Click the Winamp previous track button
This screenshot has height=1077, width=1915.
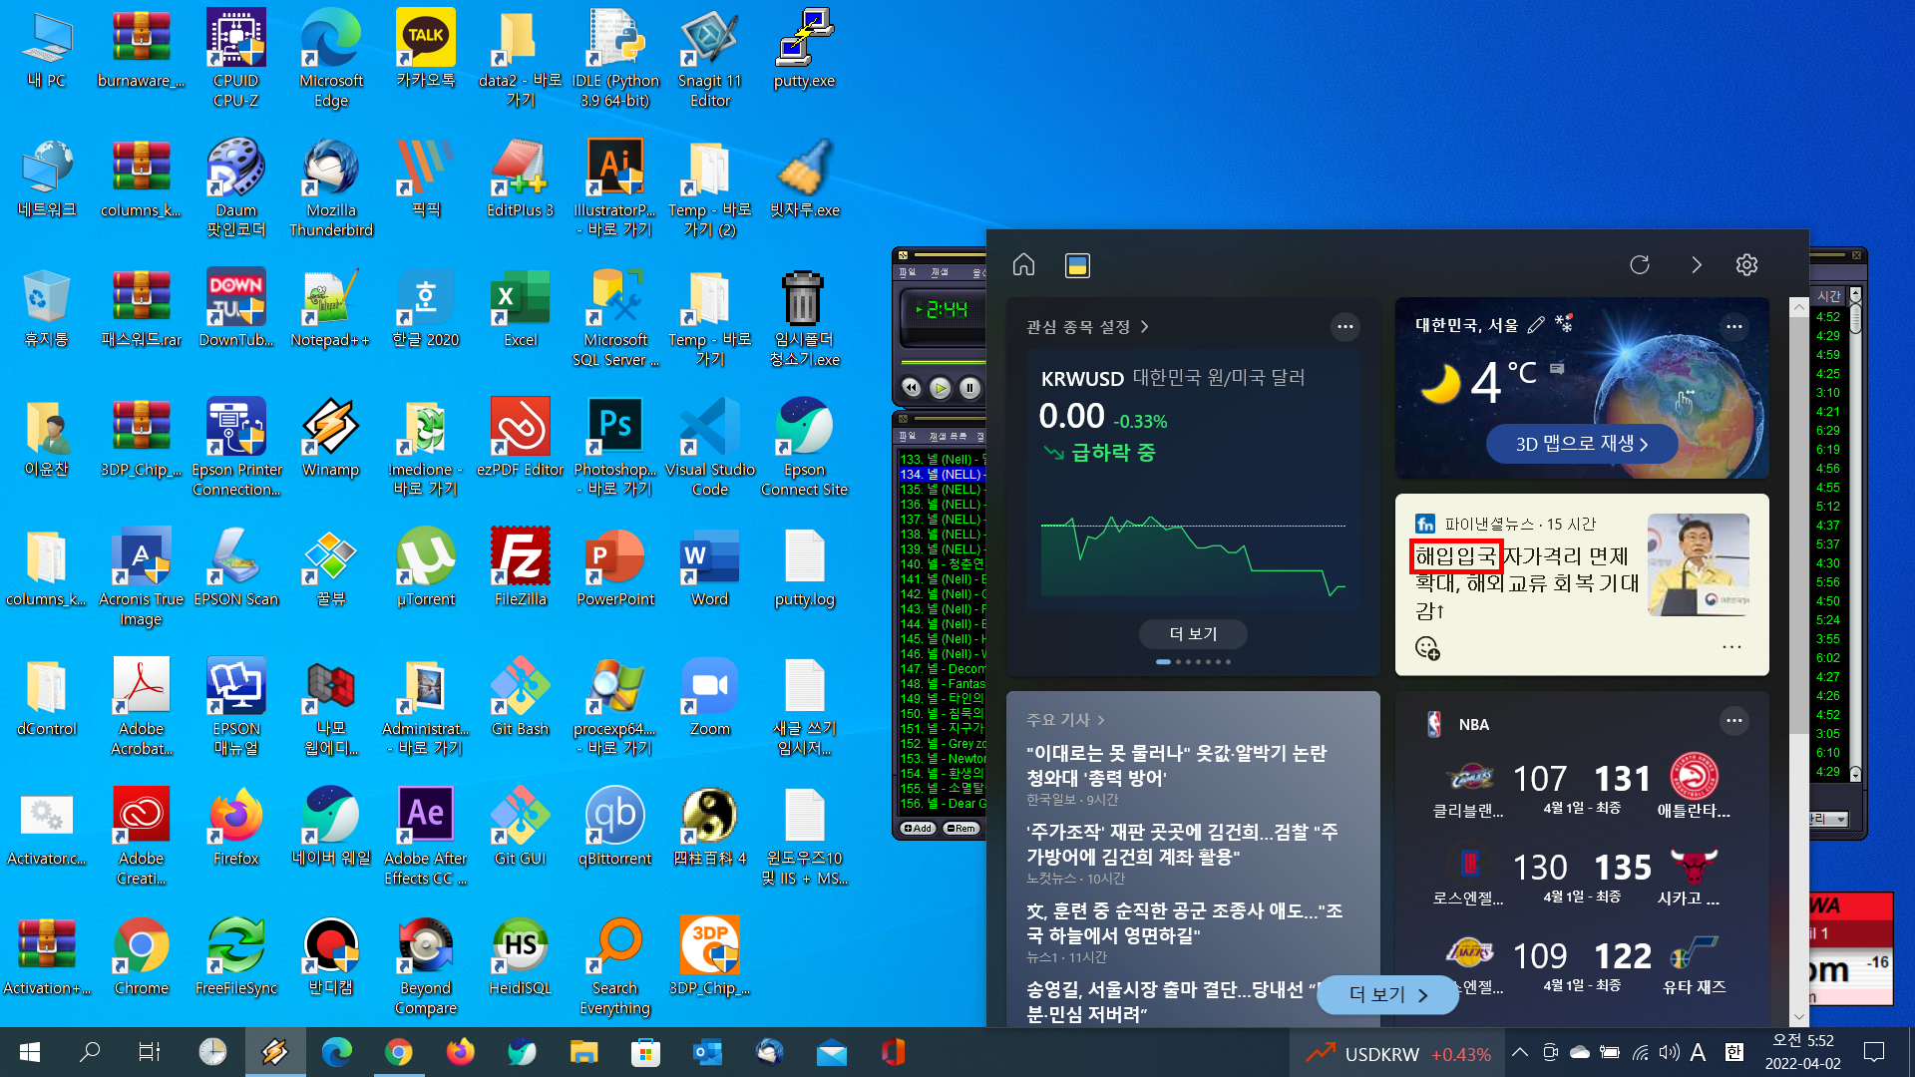point(911,387)
